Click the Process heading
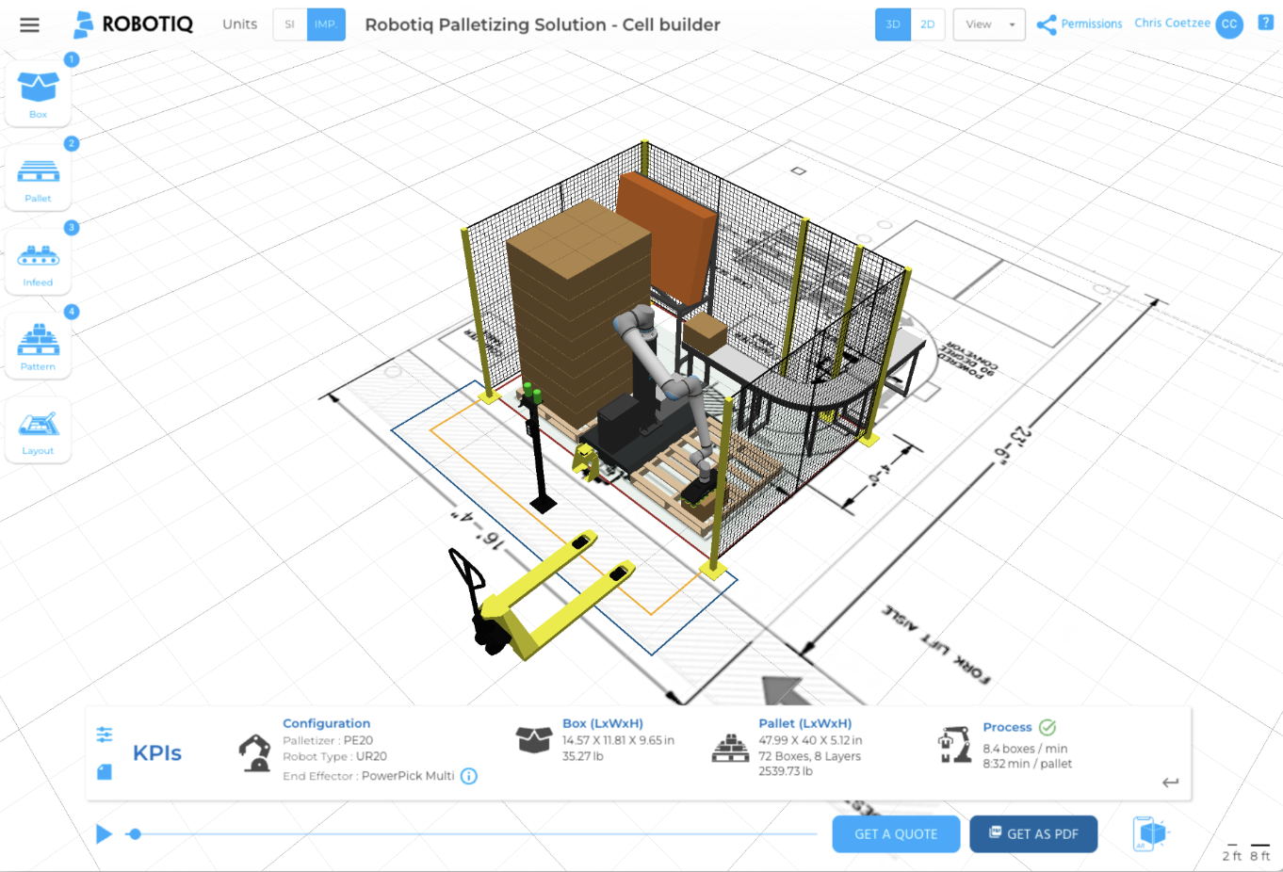Screen dimensions: 1283x872 [x=1007, y=727]
